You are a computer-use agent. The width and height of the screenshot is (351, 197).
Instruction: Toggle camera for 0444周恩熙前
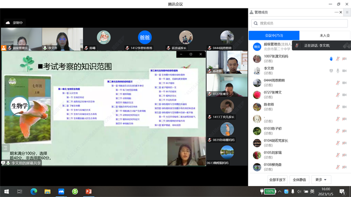click(x=344, y=83)
